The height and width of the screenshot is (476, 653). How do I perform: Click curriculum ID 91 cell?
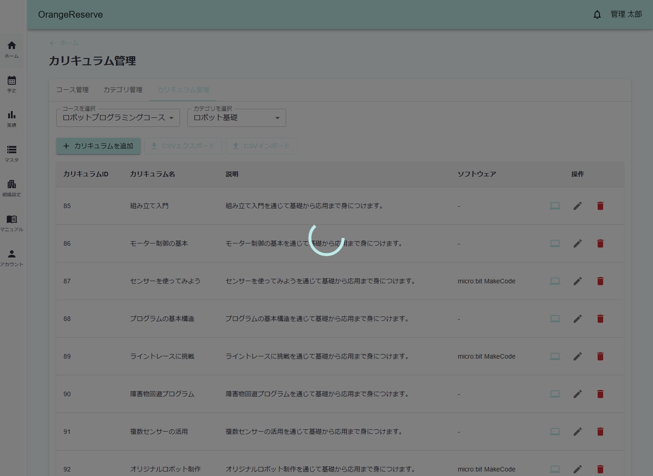pyautogui.click(x=67, y=432)
